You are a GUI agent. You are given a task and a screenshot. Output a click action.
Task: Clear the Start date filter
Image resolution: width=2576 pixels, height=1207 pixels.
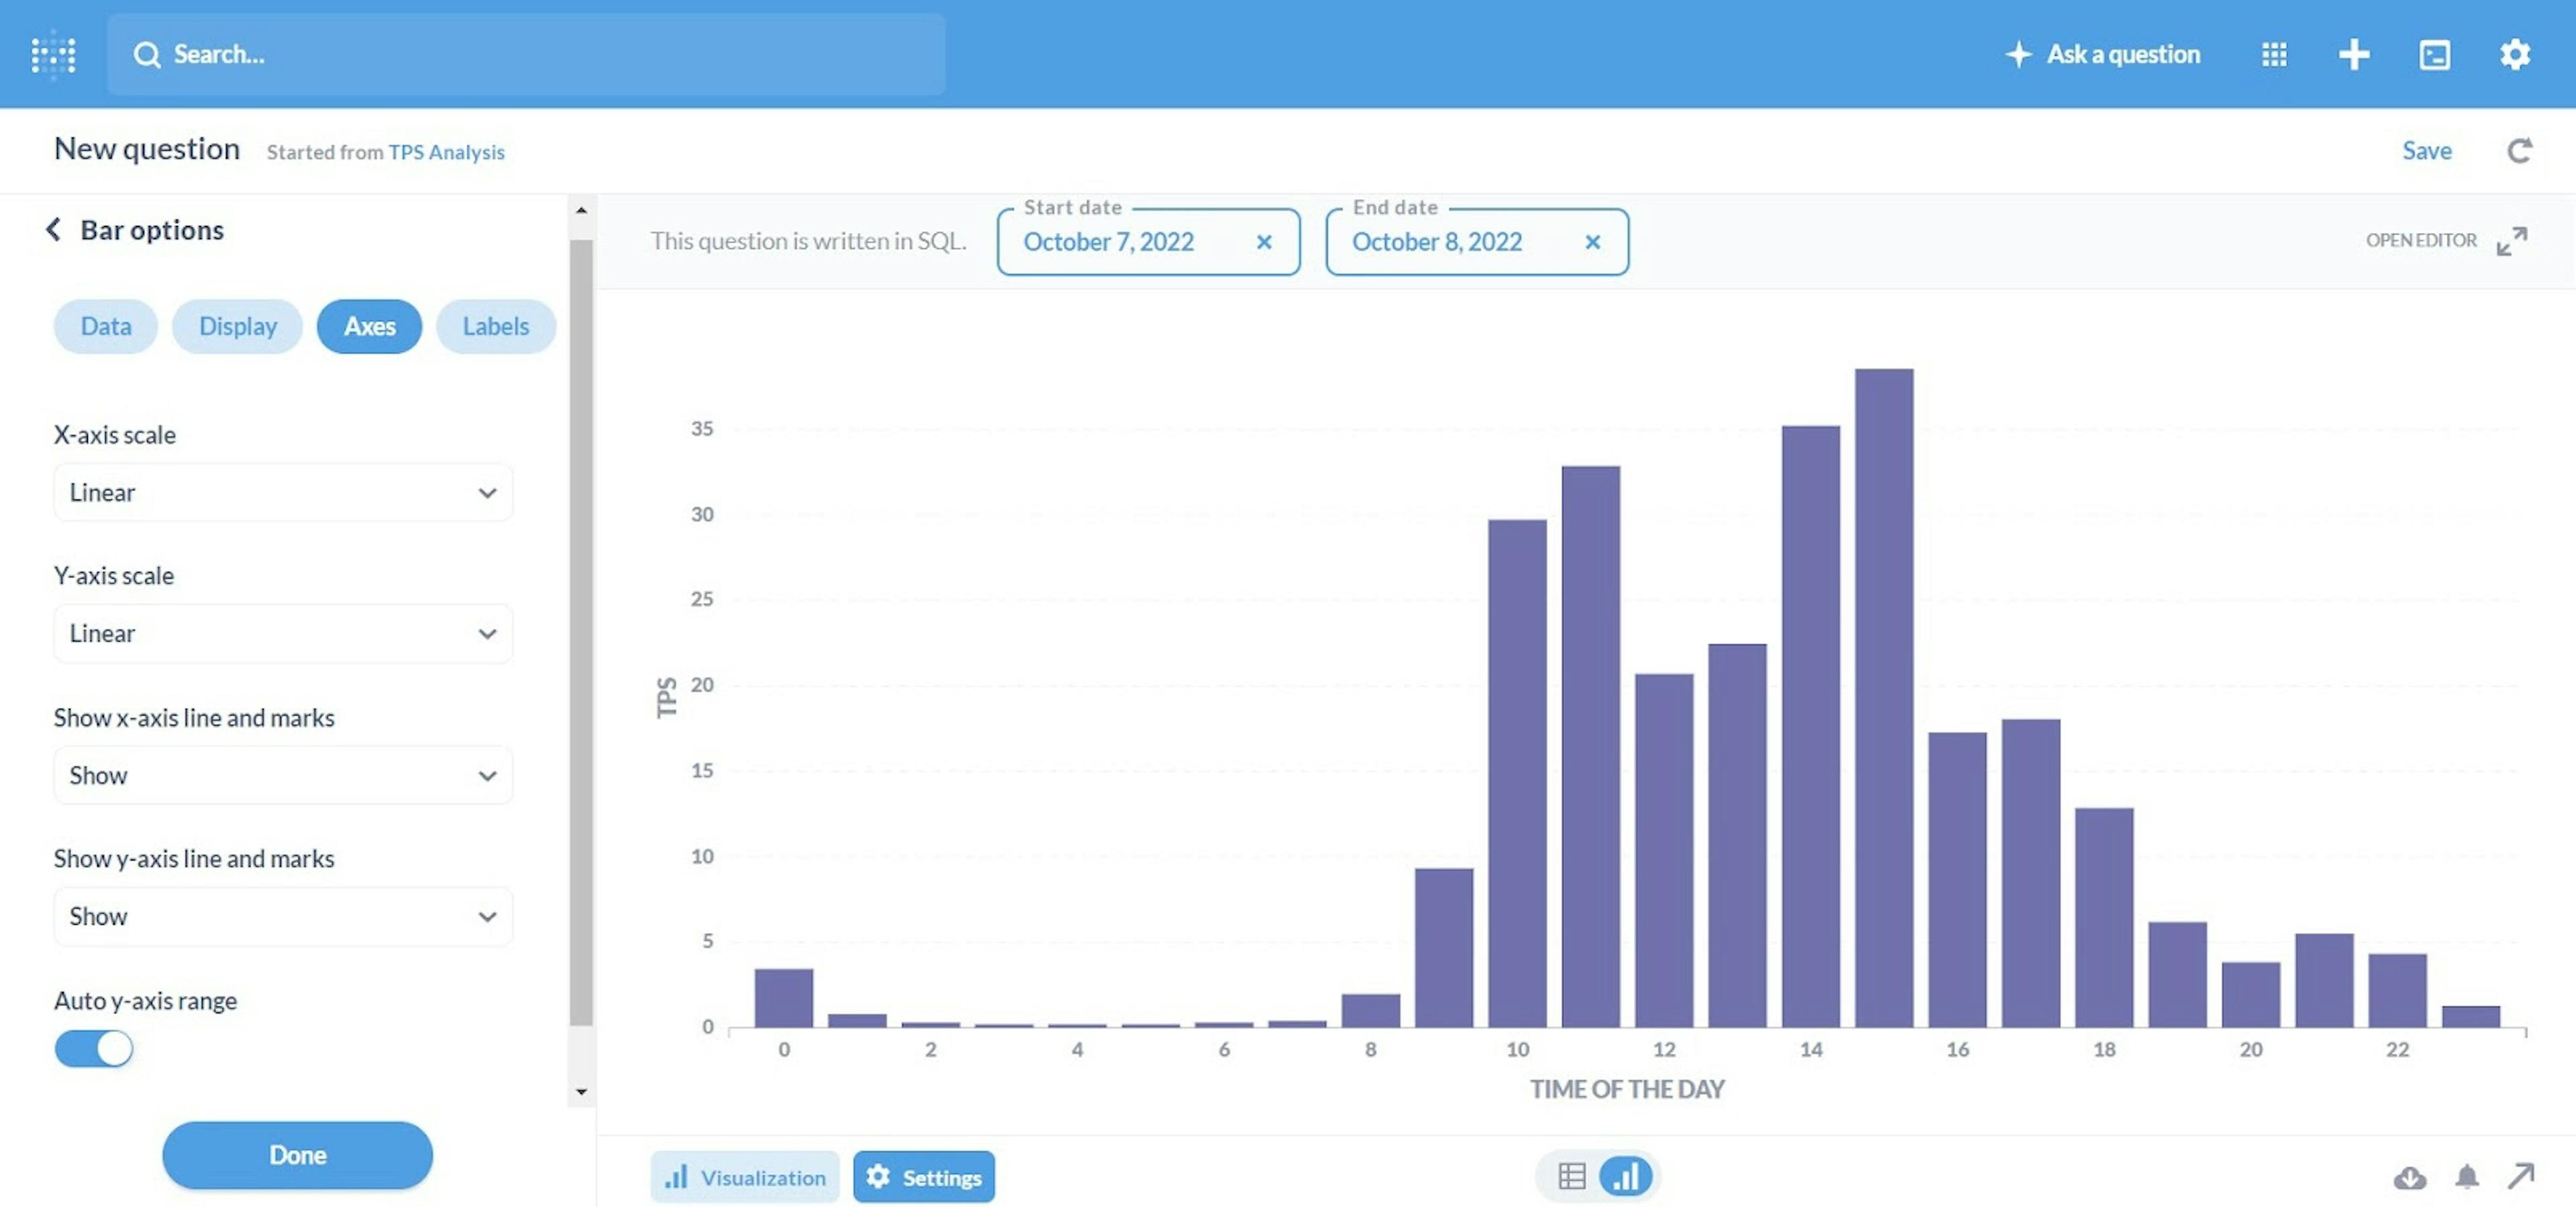tap(1264, 242)
